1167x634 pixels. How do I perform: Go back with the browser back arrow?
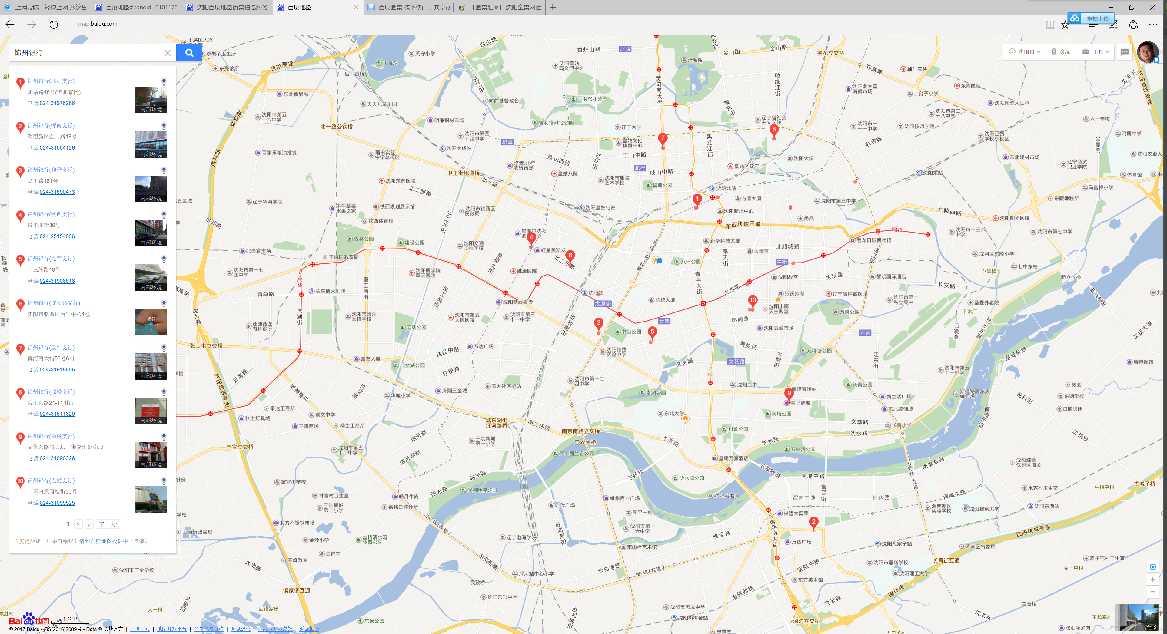click(x=10, y=25)
